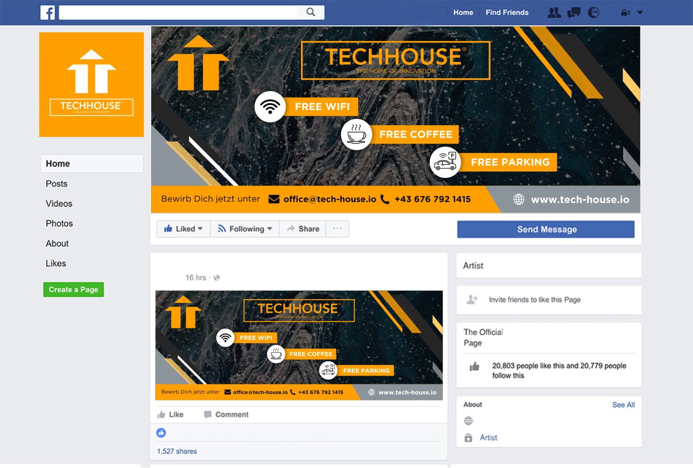
Task: Click inside the Facebook search field
Action: [178, 12]
